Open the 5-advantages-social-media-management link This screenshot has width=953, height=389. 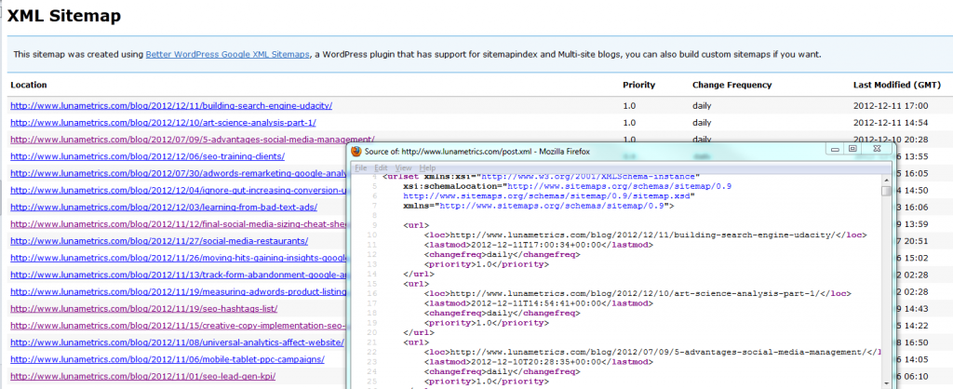[x=192, y=140]
